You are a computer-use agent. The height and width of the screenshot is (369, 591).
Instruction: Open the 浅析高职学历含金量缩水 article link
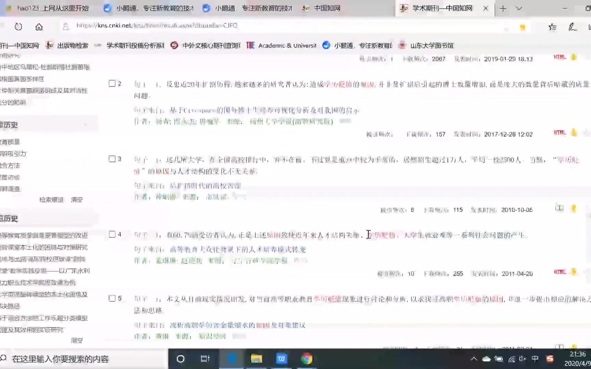point(238,325)
